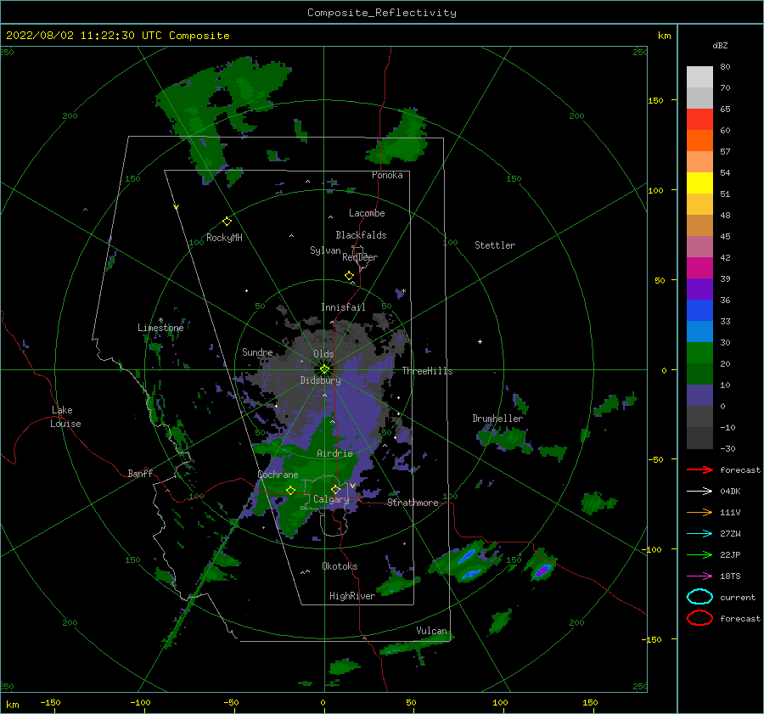
Task: Click the cyan 27ZW arrow icon
Action: pyautogui.click(x=699, y=534)
